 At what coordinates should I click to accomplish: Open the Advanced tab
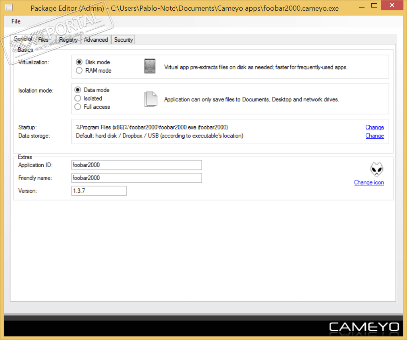96,40
